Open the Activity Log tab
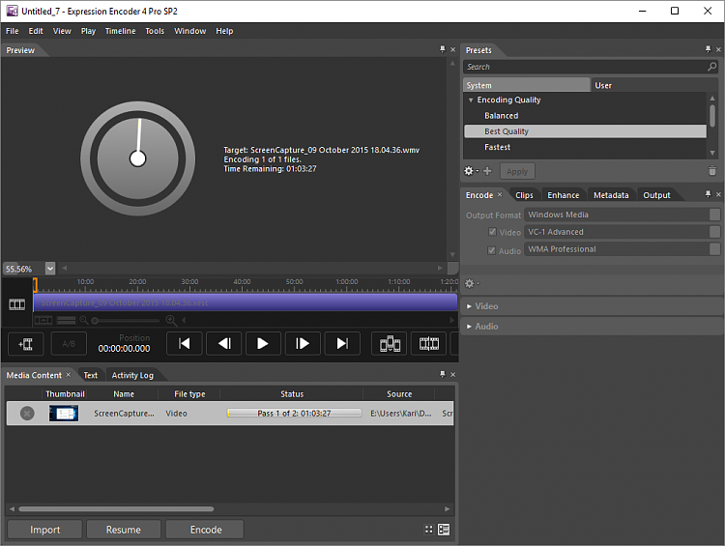This screenshot has height=546, width=725. click(132, 375)
